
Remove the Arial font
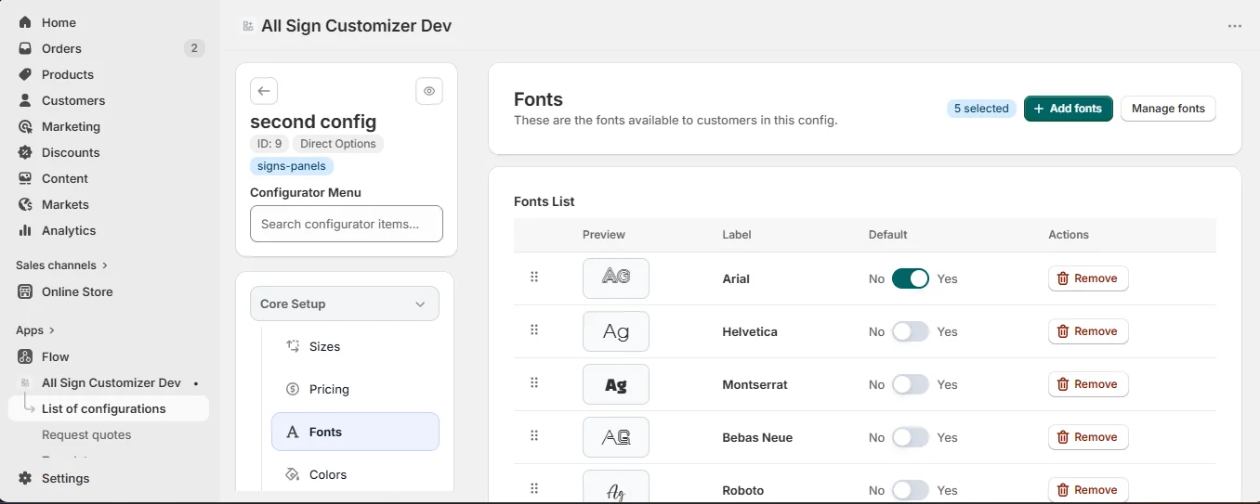pyautogui.click(x=1088, y=278)
